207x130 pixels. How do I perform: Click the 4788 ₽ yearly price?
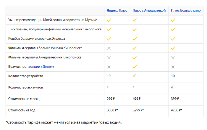coord(177,110)
